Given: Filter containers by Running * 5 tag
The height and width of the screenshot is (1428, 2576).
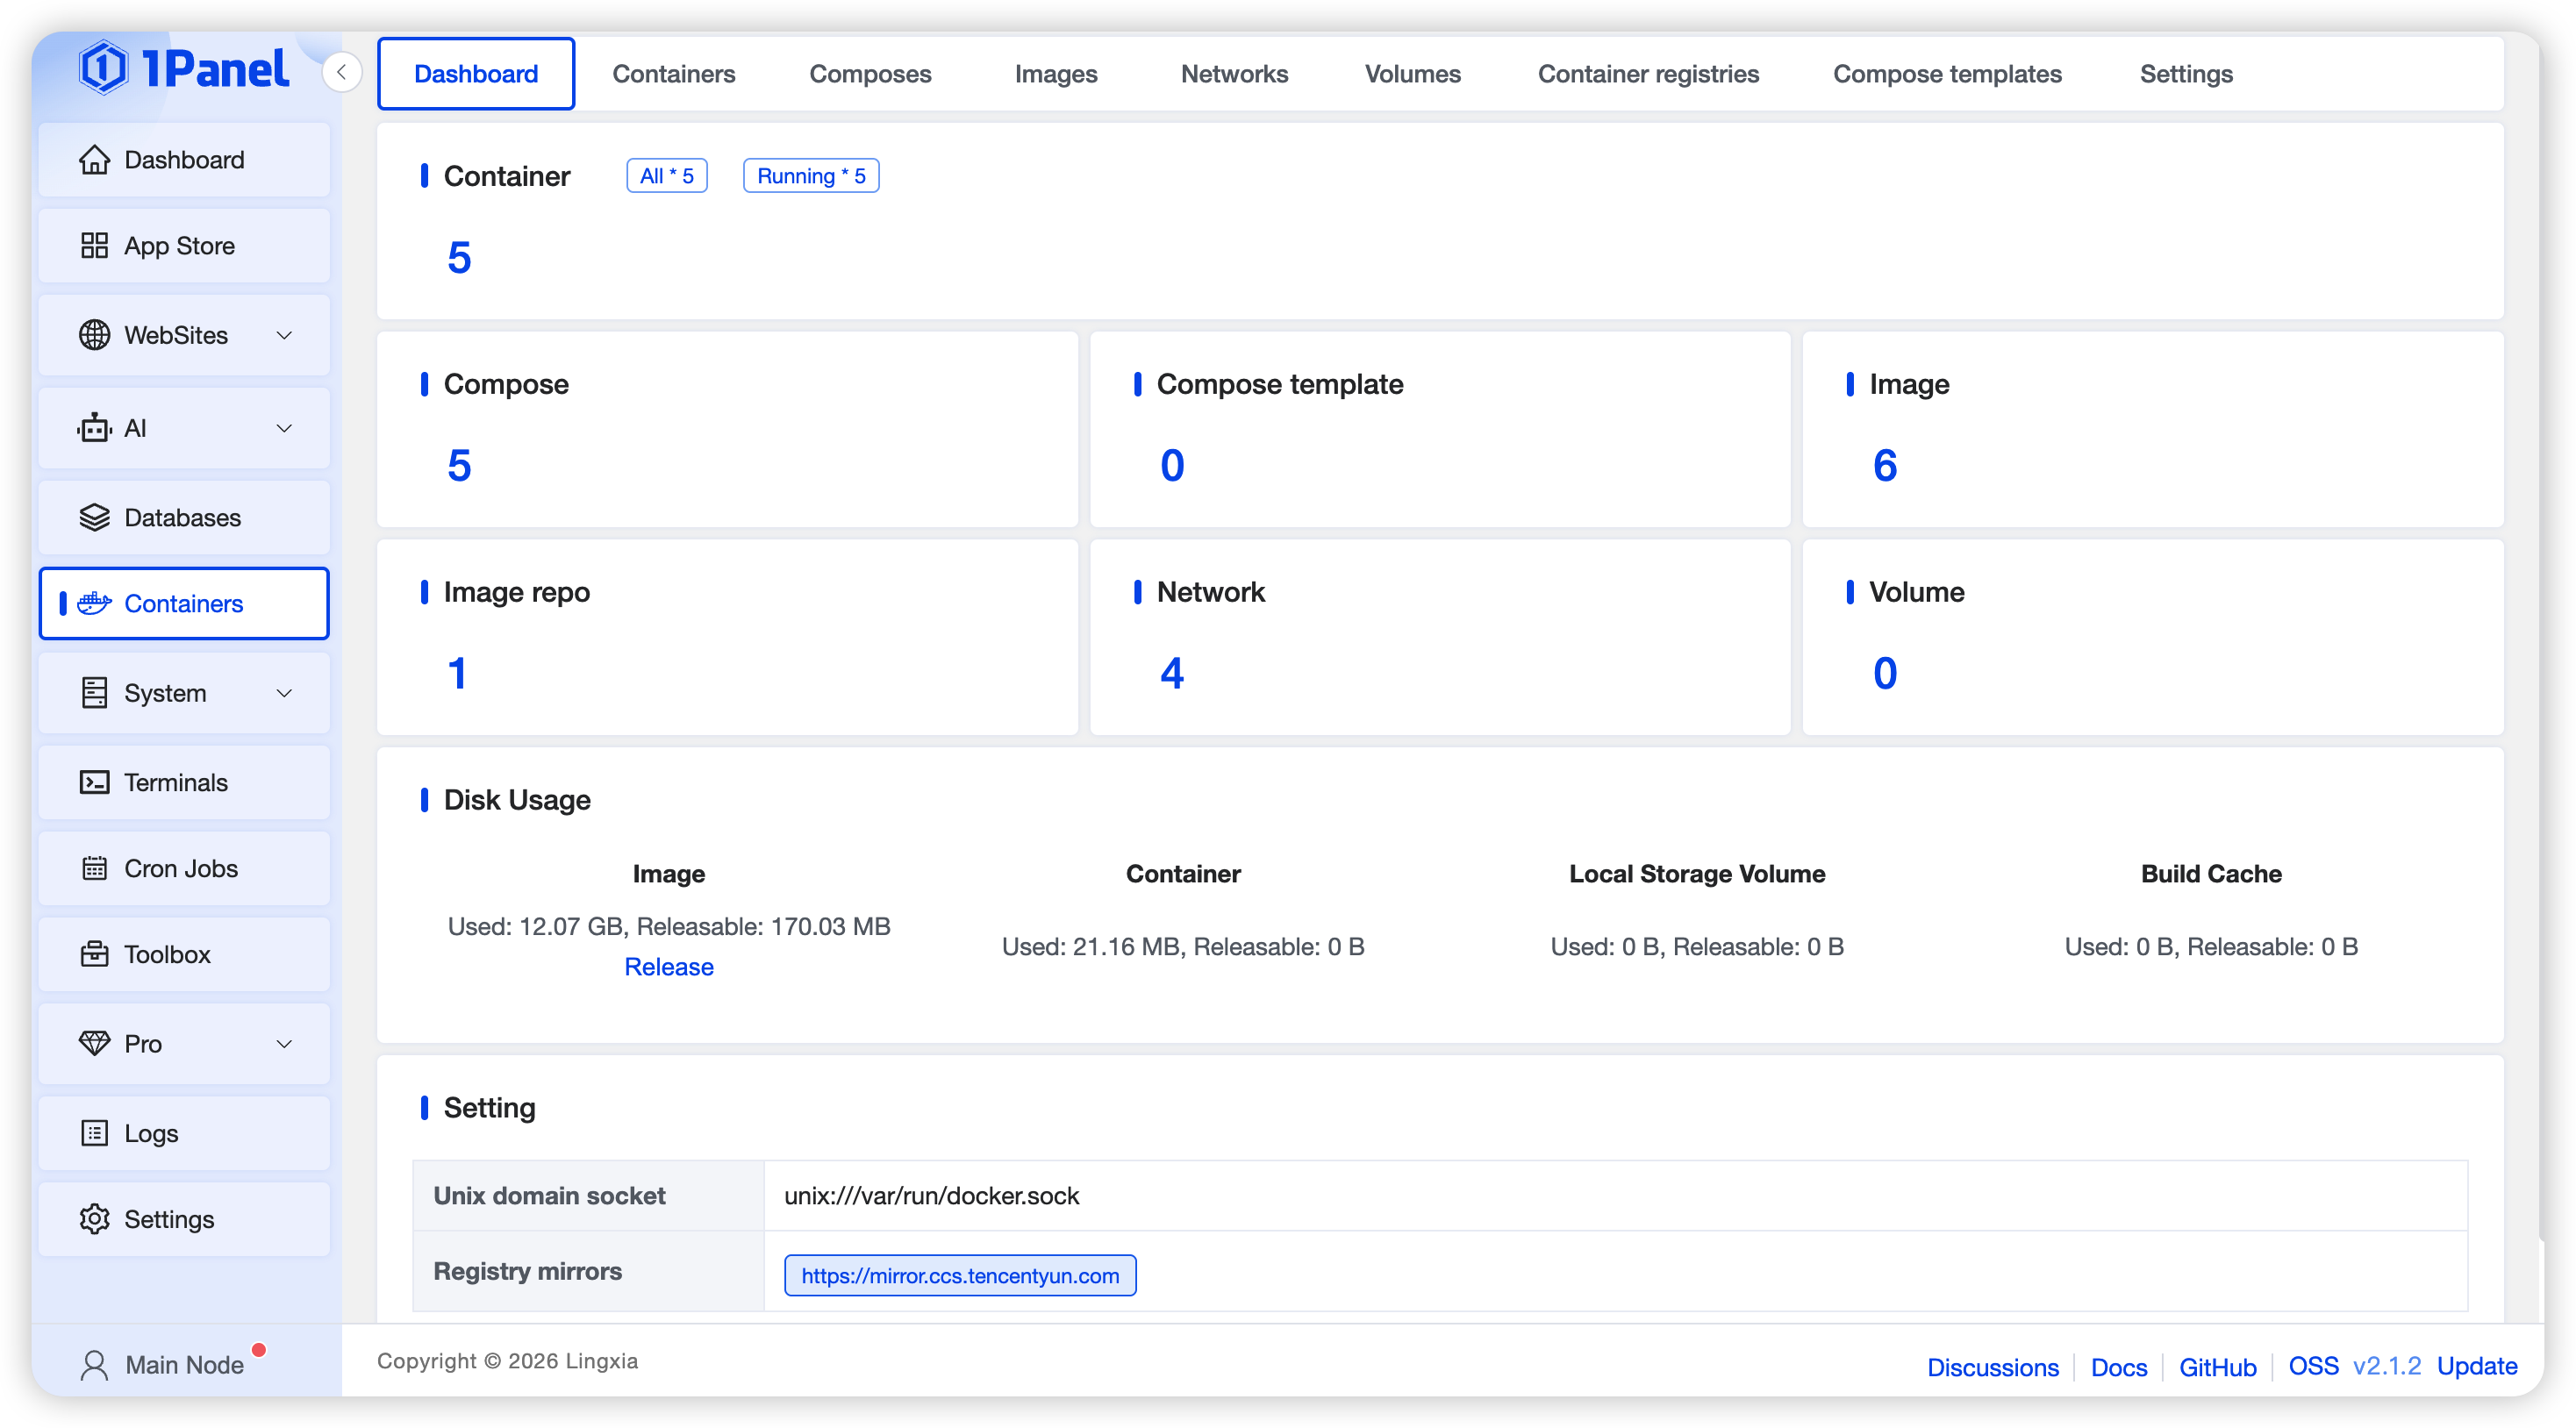Looking at the screenshot, I should pyautogui.click(x=811, y=176).
